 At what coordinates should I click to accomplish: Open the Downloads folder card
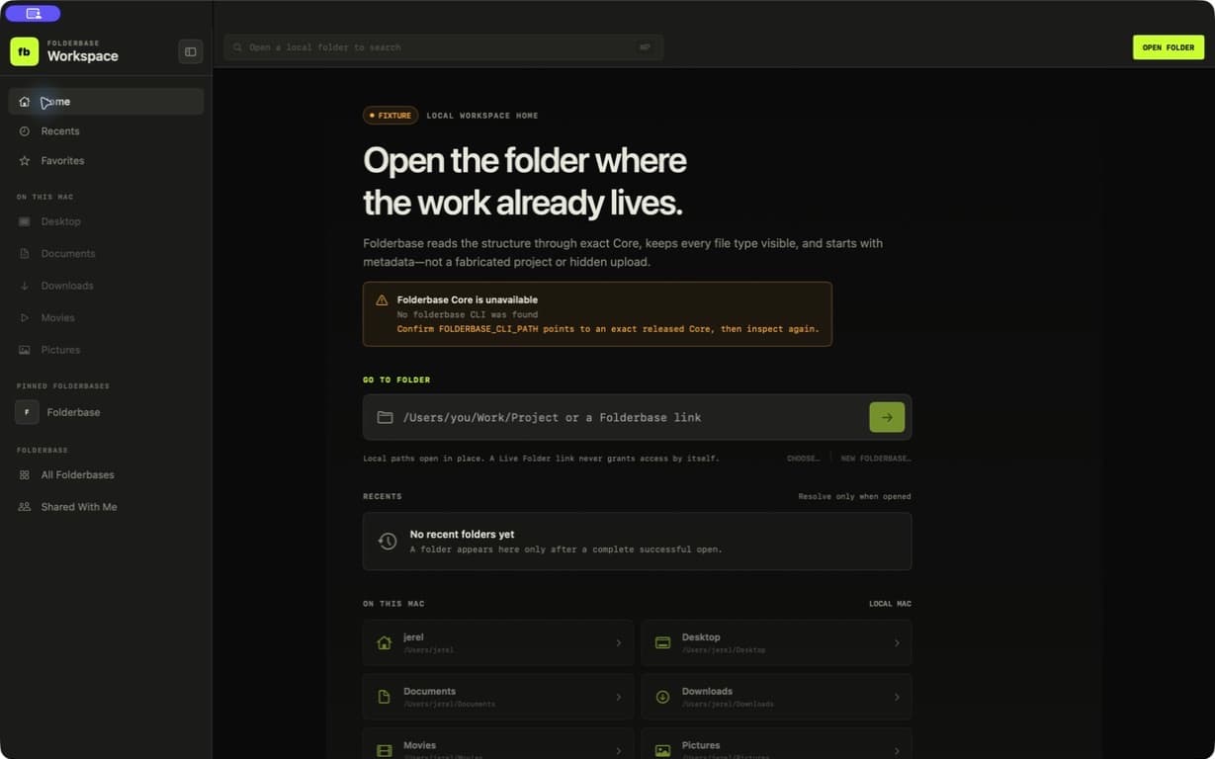tap(776, 697)
